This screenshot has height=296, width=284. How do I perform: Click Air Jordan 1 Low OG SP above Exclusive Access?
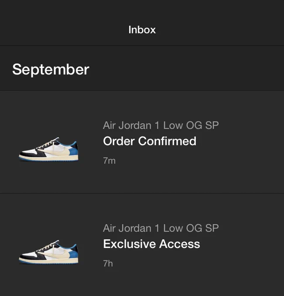click(161, 228)
